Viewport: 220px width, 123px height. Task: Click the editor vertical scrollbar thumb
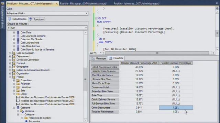[217, 33]
